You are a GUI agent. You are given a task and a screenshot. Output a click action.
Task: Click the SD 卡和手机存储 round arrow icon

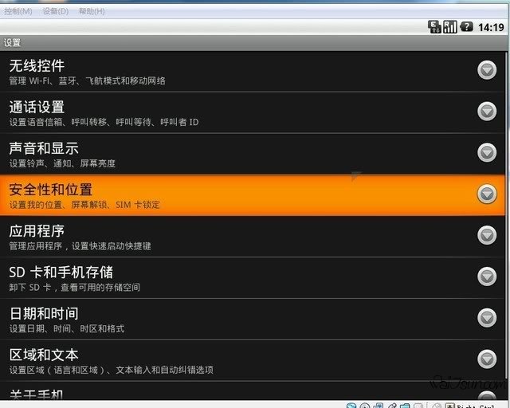487,277
